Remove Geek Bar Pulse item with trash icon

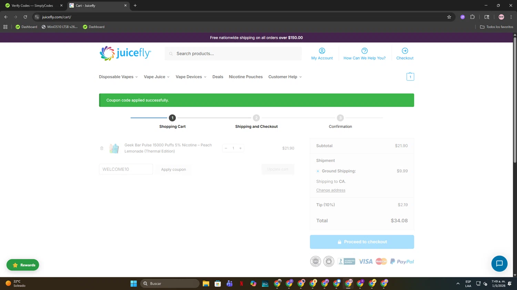coord(102,148)
